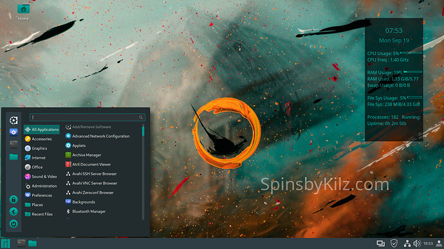
Task: Click the File Sys Usage bar in desklet
Action: pos(414,98)
